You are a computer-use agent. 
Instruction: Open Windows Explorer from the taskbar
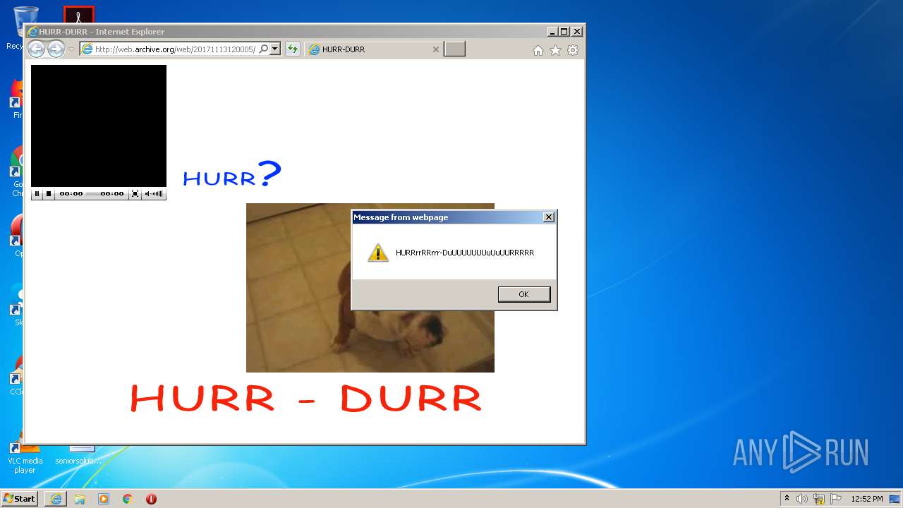80,499
